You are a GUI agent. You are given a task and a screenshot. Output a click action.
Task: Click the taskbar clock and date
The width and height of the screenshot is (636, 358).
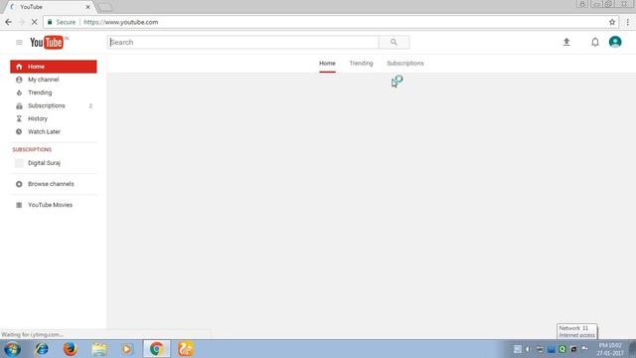pos(610,349)
